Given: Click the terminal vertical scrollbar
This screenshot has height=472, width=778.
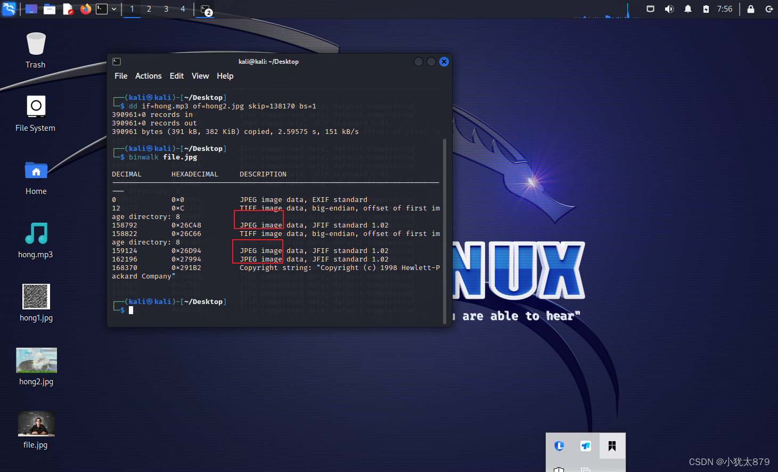Looking at the screenshot, I should [x=445, y=231].
